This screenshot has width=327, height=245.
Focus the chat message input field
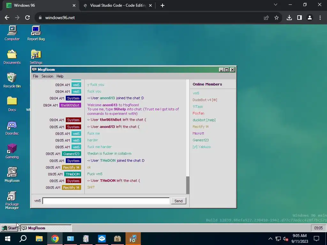click(106, 201)
